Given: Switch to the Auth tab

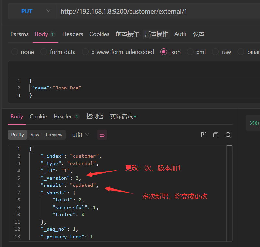Looking at the screenshot, I should click(180, 34).
